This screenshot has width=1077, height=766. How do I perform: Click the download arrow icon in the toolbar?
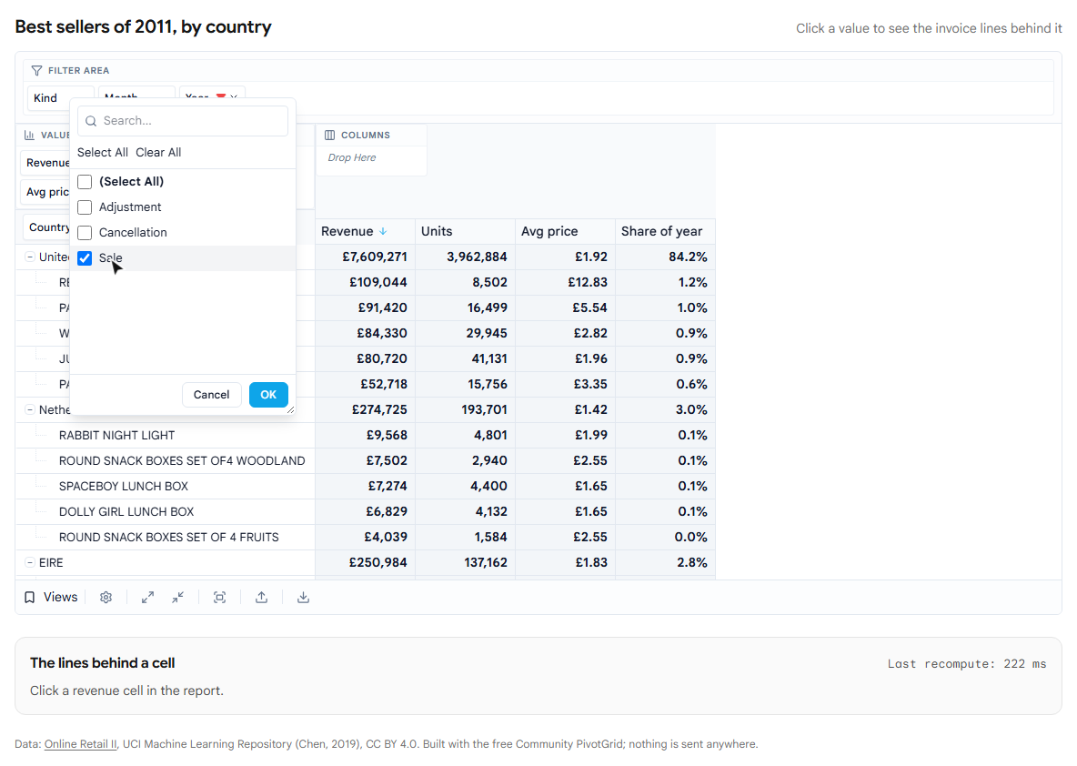(304, 597)
